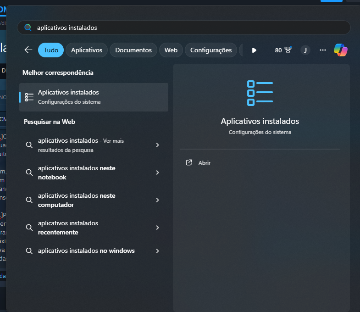Expand 'Ver mais resultados da pesquisa' chevron
Viewport: 360px width, 312px height.
157,145
